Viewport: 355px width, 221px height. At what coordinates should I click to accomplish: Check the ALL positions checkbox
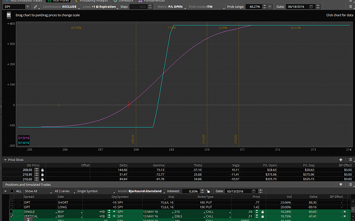pyautogui.click(x=12, y=191)
